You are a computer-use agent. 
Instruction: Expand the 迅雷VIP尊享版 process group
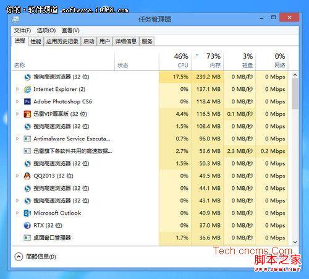pyautogui.click(x=17, y=114)
